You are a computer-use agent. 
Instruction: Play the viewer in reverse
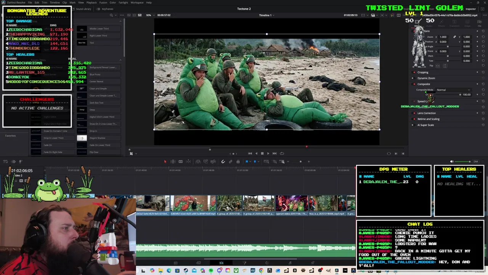coord(256,153)
